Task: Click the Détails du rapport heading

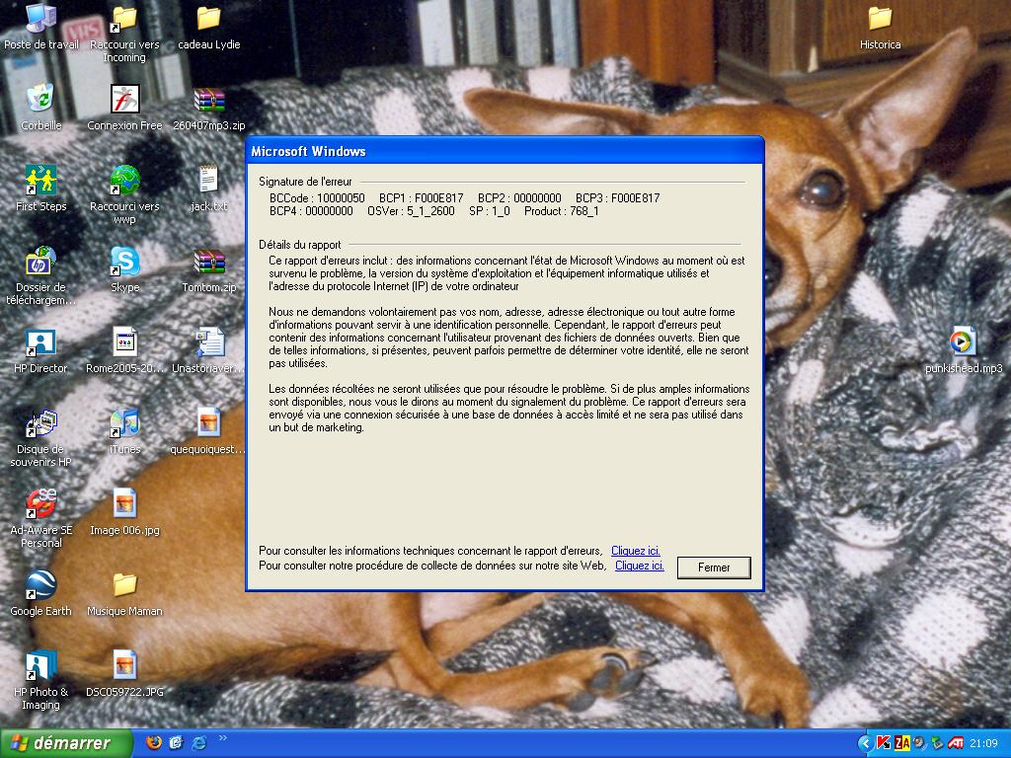Action: pos(300,245)
